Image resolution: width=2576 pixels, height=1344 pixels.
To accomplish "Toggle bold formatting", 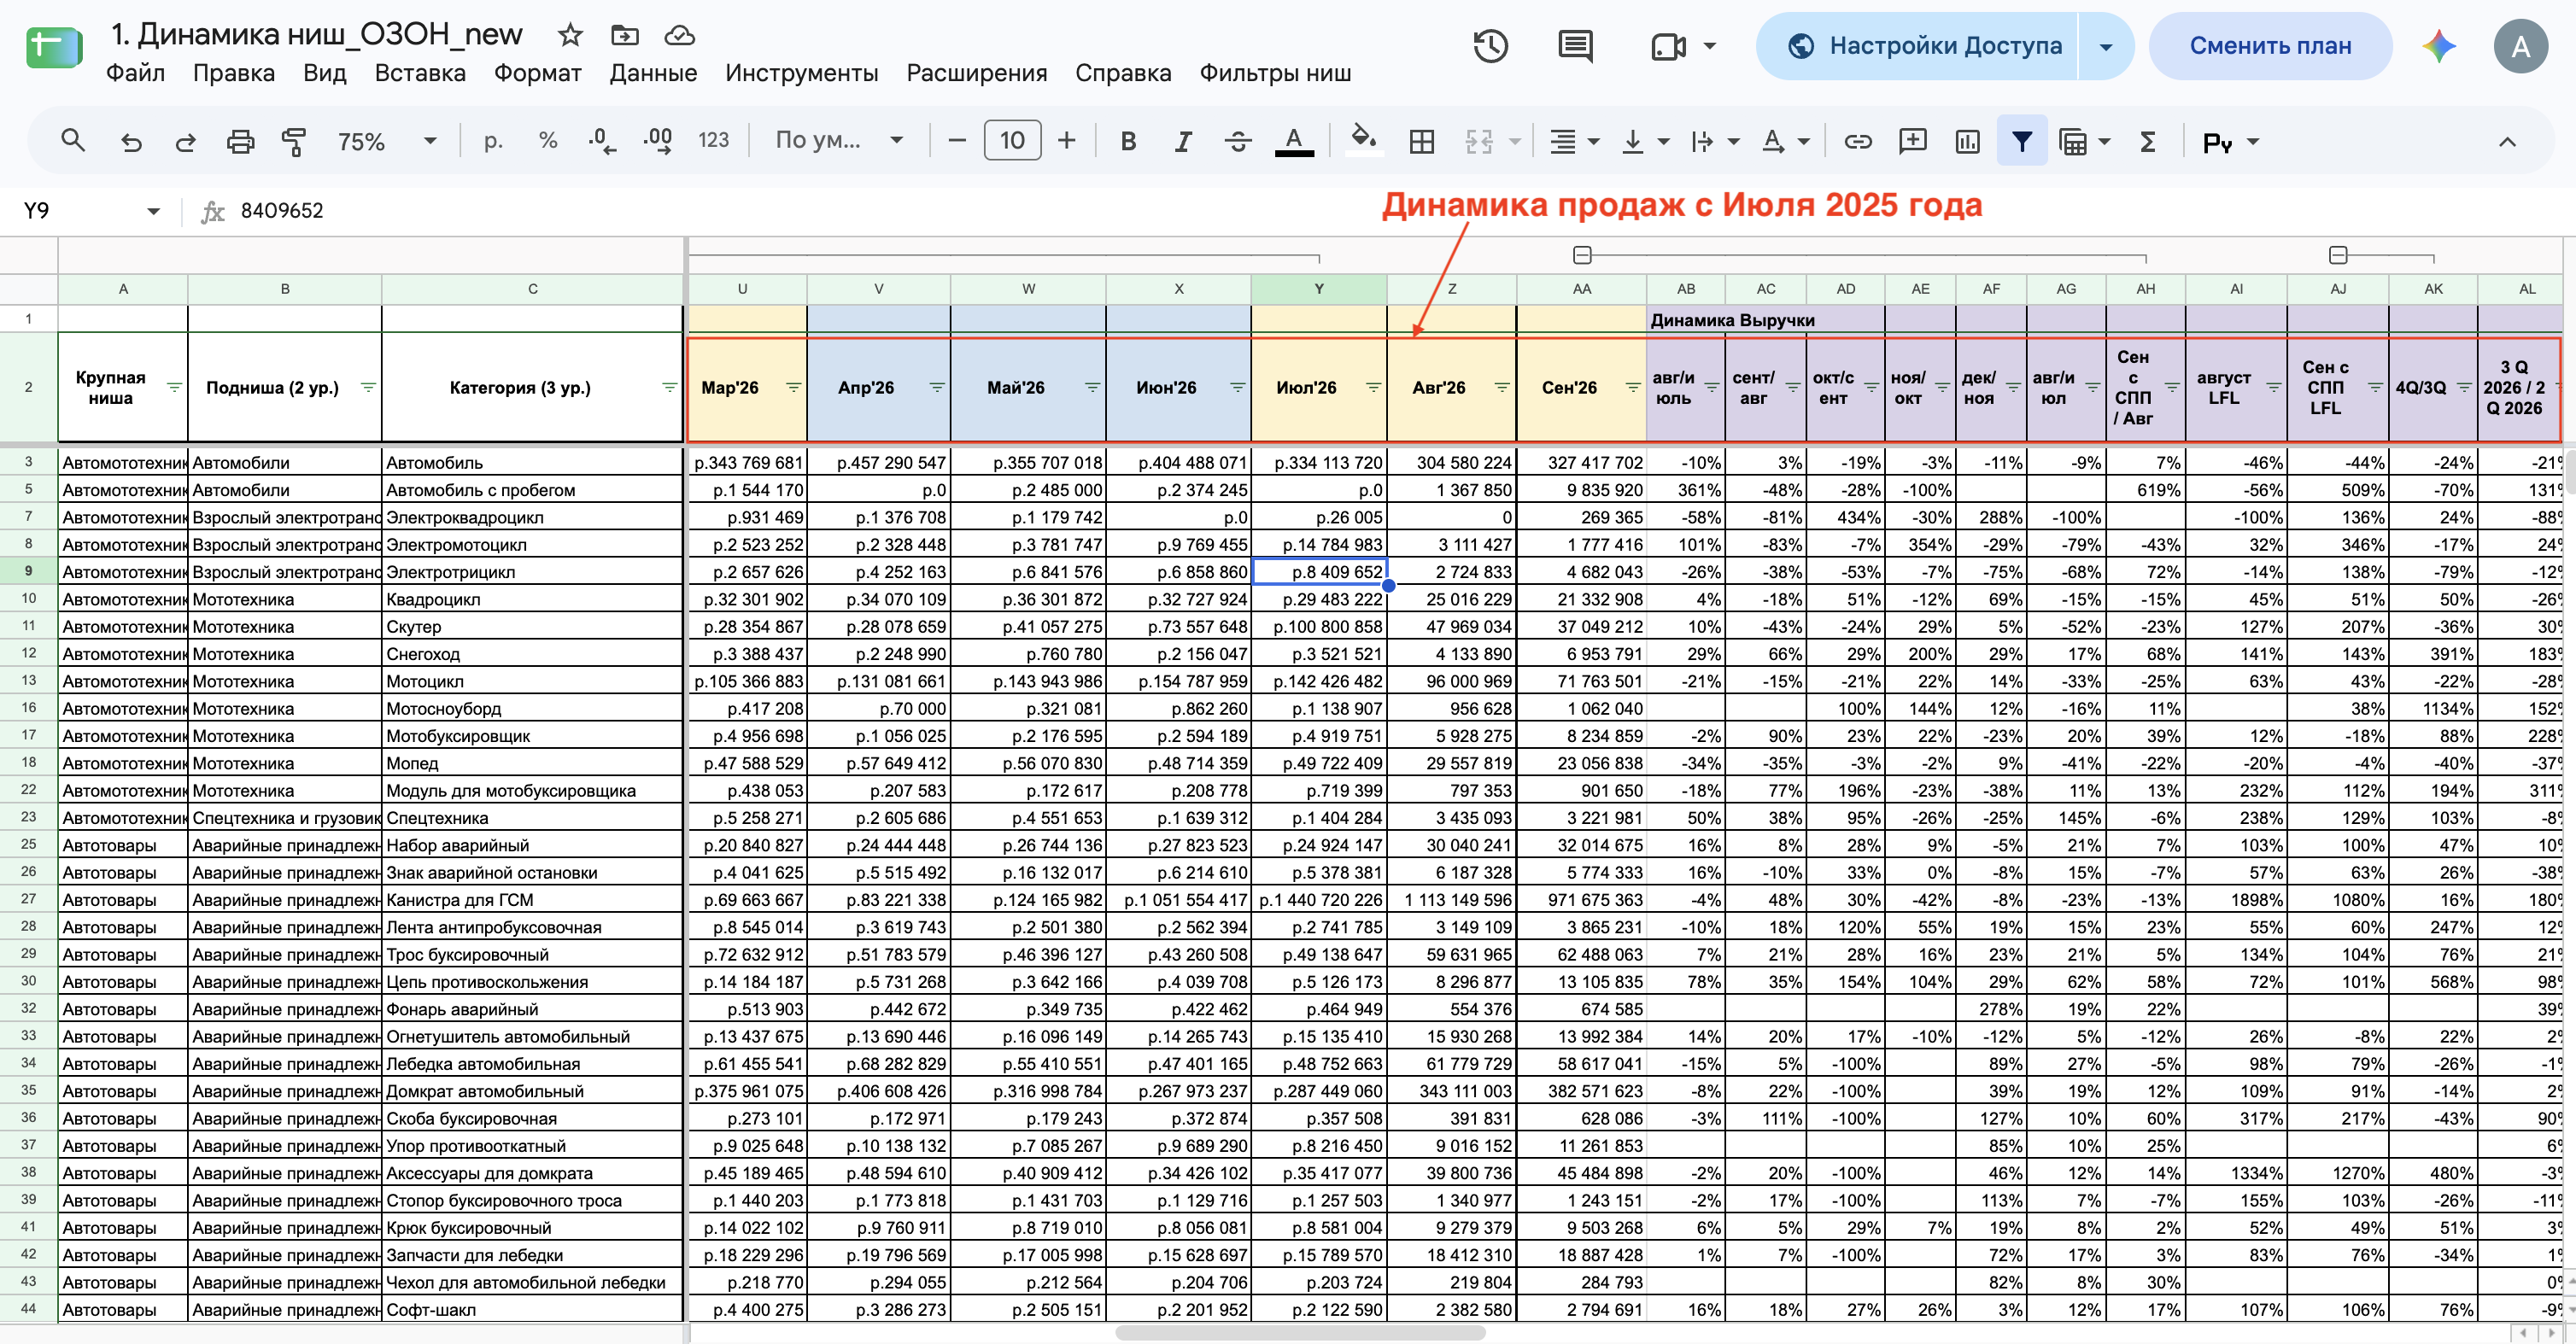I will 1128,141.
